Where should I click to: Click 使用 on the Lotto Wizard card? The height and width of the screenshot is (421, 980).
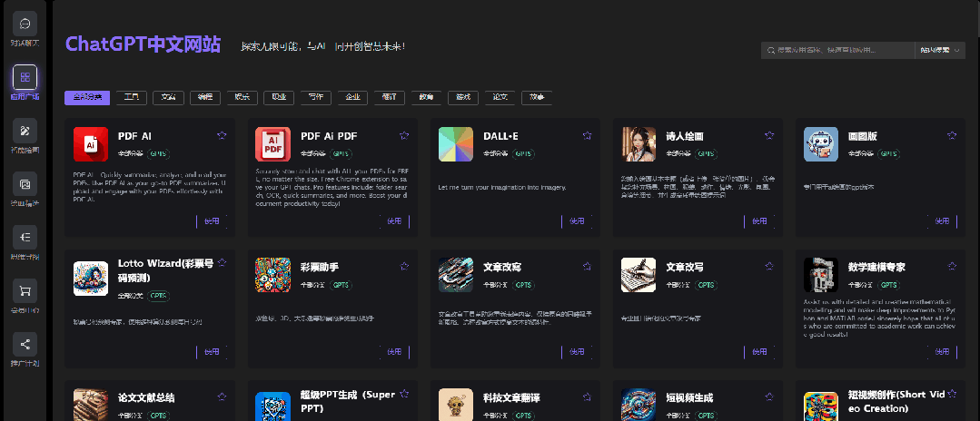pos(212,352)
